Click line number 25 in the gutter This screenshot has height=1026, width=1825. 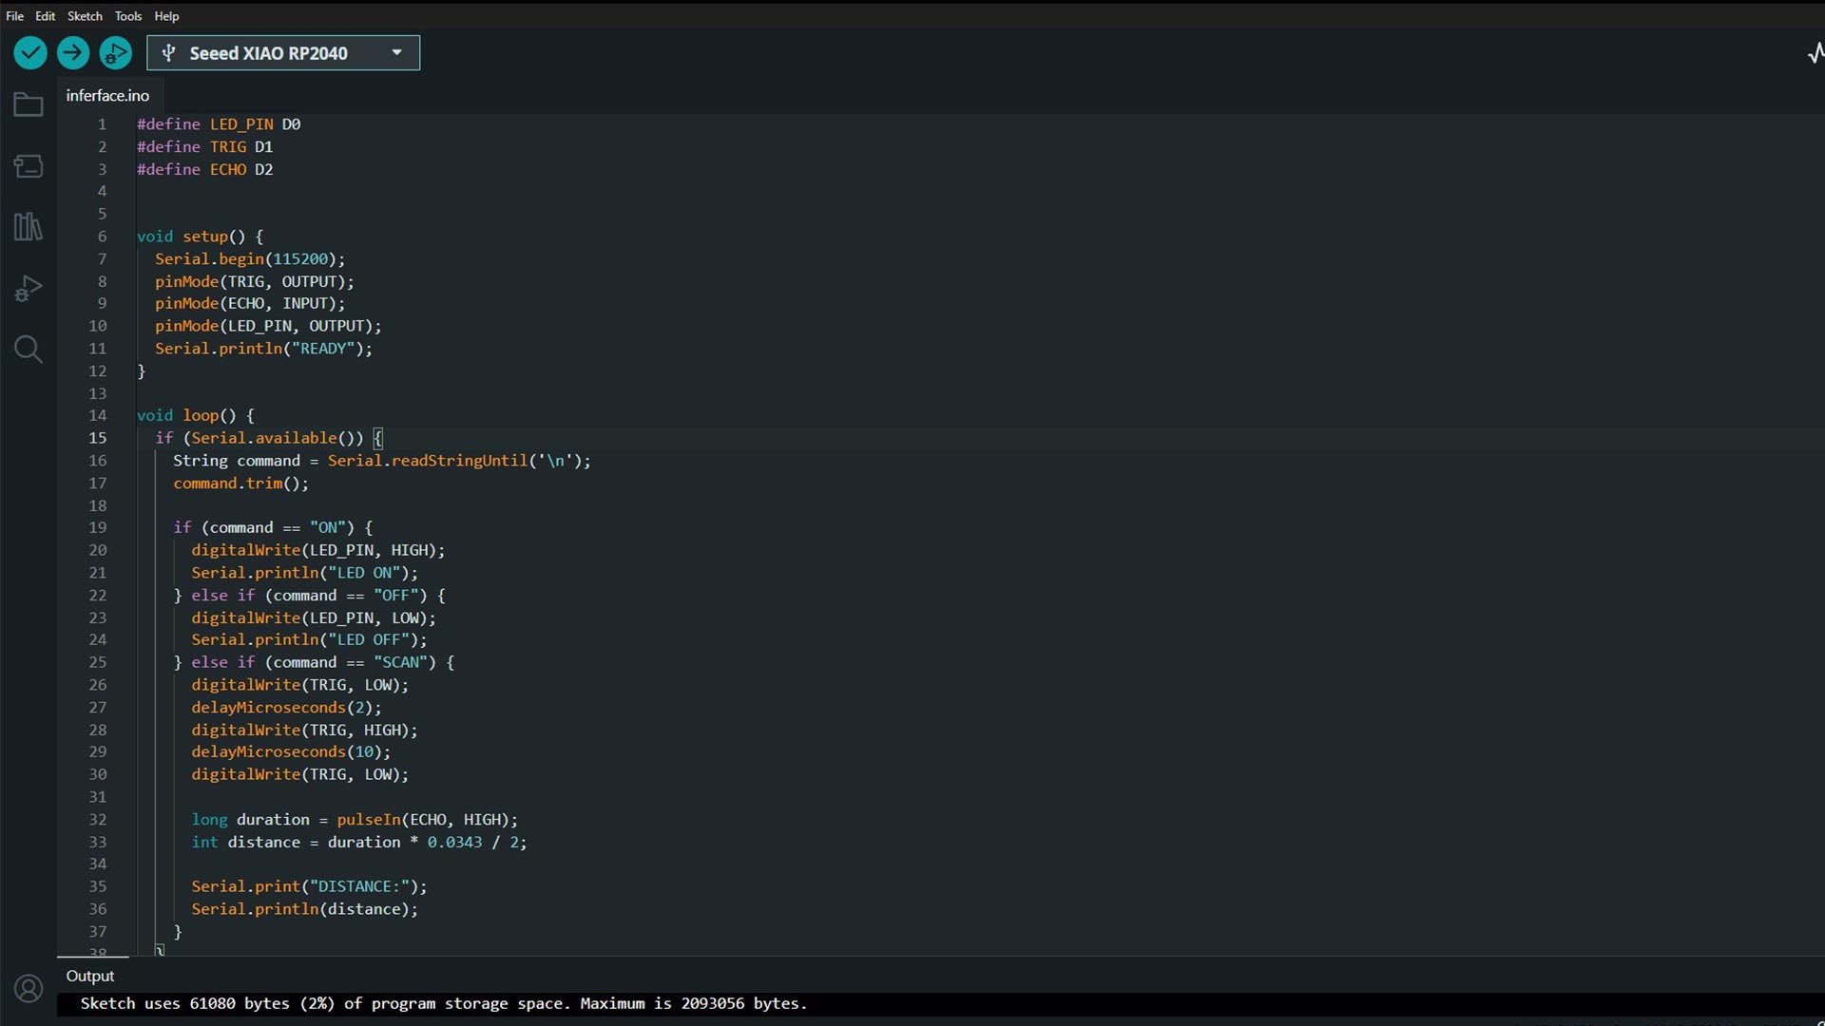point(98,662)
